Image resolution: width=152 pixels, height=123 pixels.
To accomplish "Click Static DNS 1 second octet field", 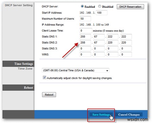I will click(99, 37).
